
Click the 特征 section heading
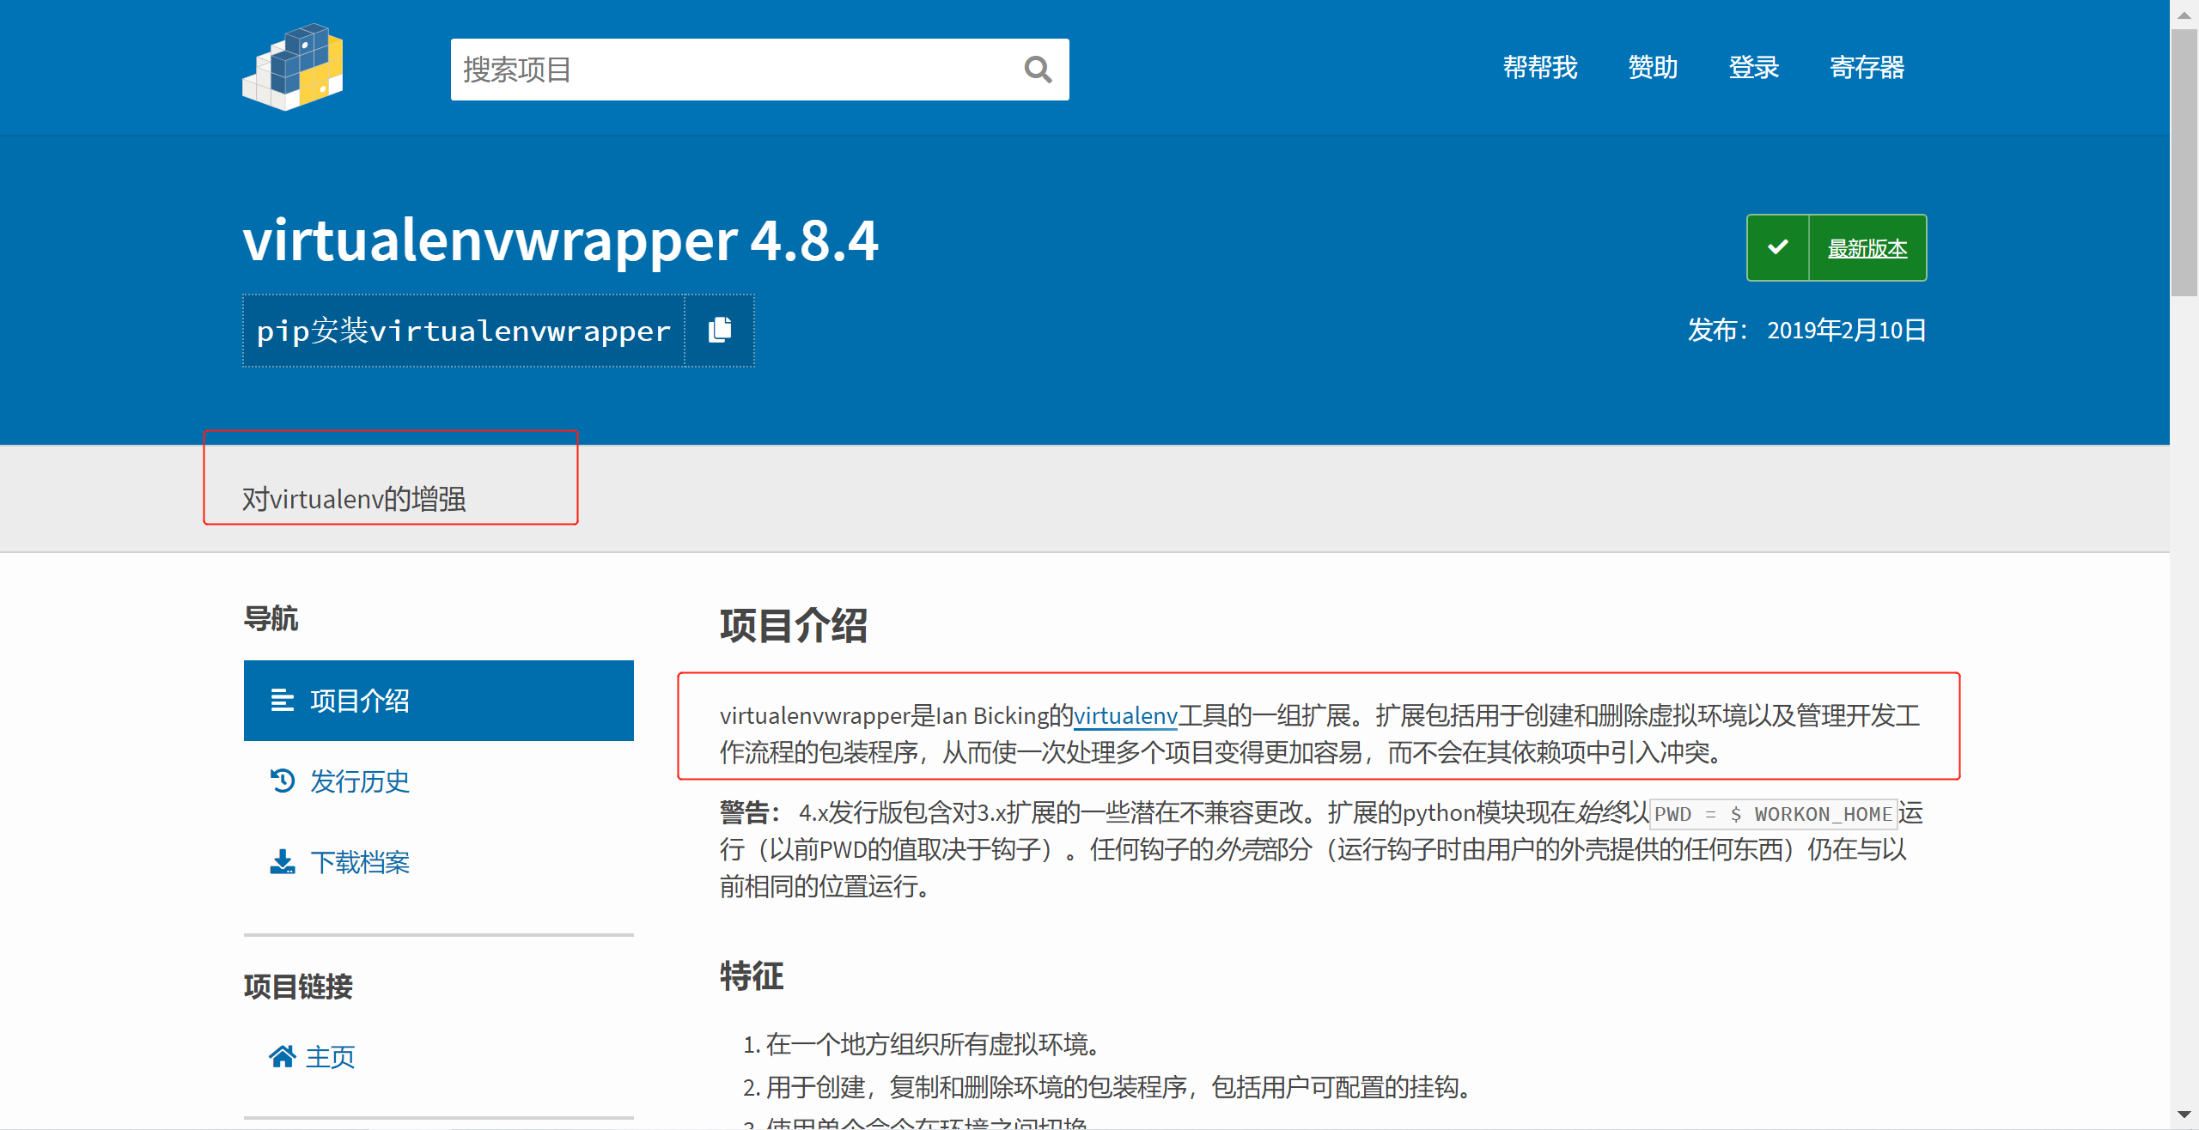752,976
